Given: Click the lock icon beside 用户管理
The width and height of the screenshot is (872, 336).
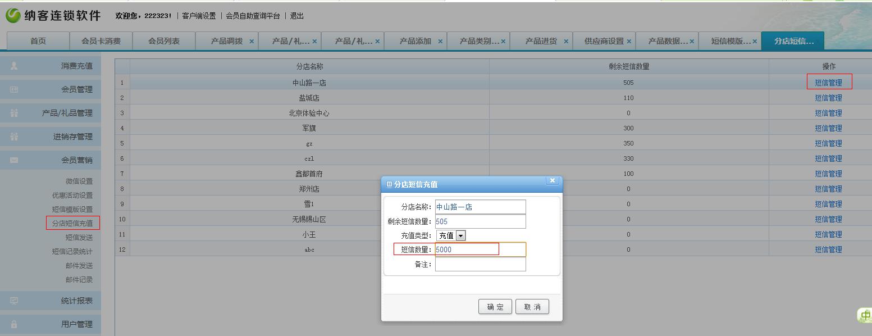Looking at the screenshot, I should pyautogui.click(x=14, y=325).
